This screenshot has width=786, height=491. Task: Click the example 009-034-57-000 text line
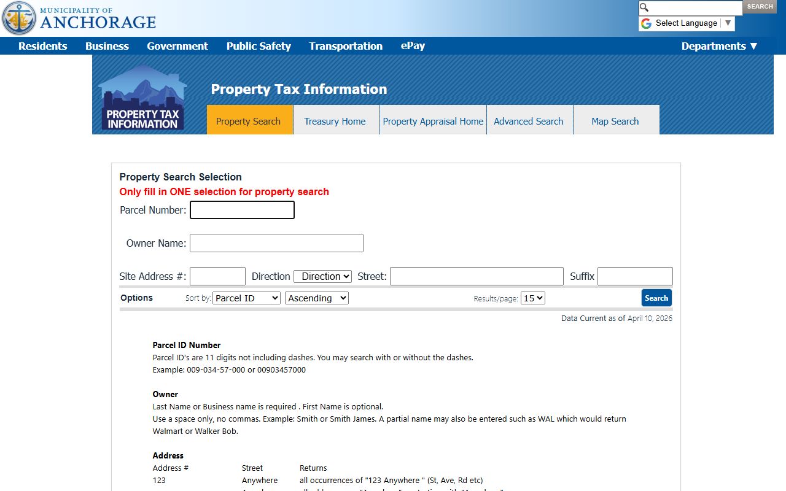[229, 369]
